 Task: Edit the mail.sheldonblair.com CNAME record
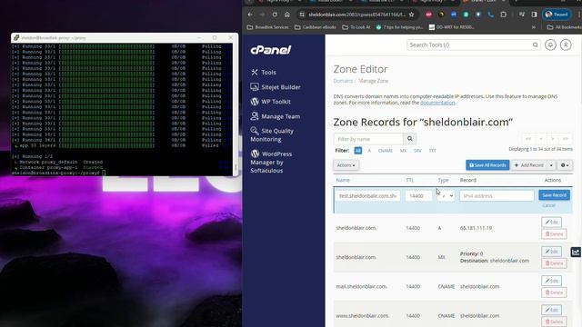(551, 281)
